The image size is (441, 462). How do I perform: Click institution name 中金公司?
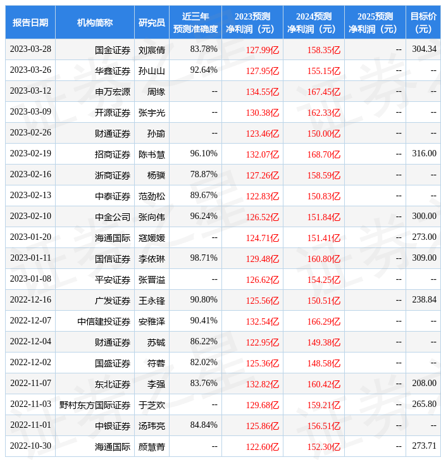coord(113,218)
